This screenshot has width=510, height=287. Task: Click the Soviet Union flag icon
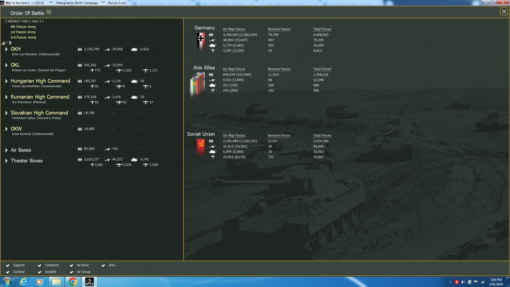click(x=201, y=147)
